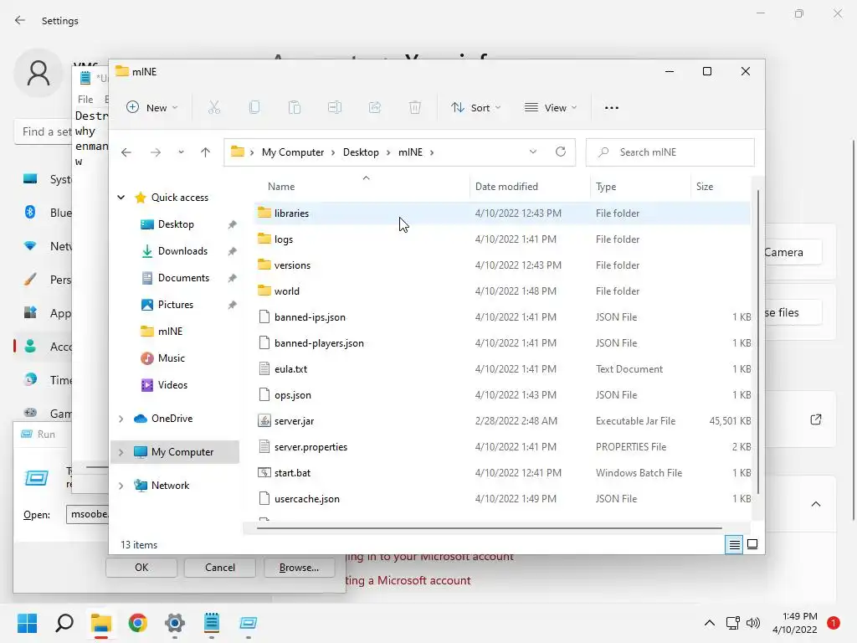Sort by the Type column header
The image size is (857, 643).
click(x=640, y=187)
